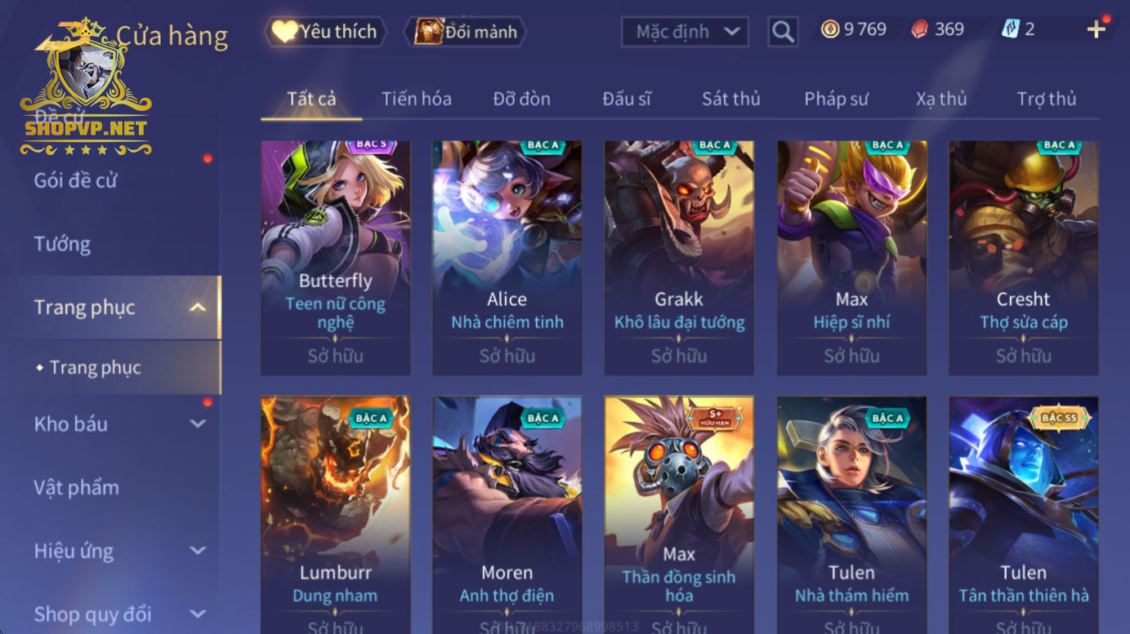This screenshot has height=634, width=1130.
Task: Collapse the Trang phục sidebar section
Action: (197, 308)
